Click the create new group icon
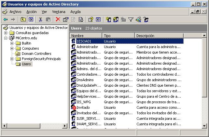This screenshot has width=209, height=137. click(x=116, y=19)
